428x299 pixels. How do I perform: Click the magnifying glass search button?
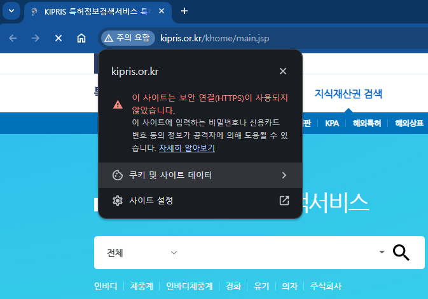[401, 253]
